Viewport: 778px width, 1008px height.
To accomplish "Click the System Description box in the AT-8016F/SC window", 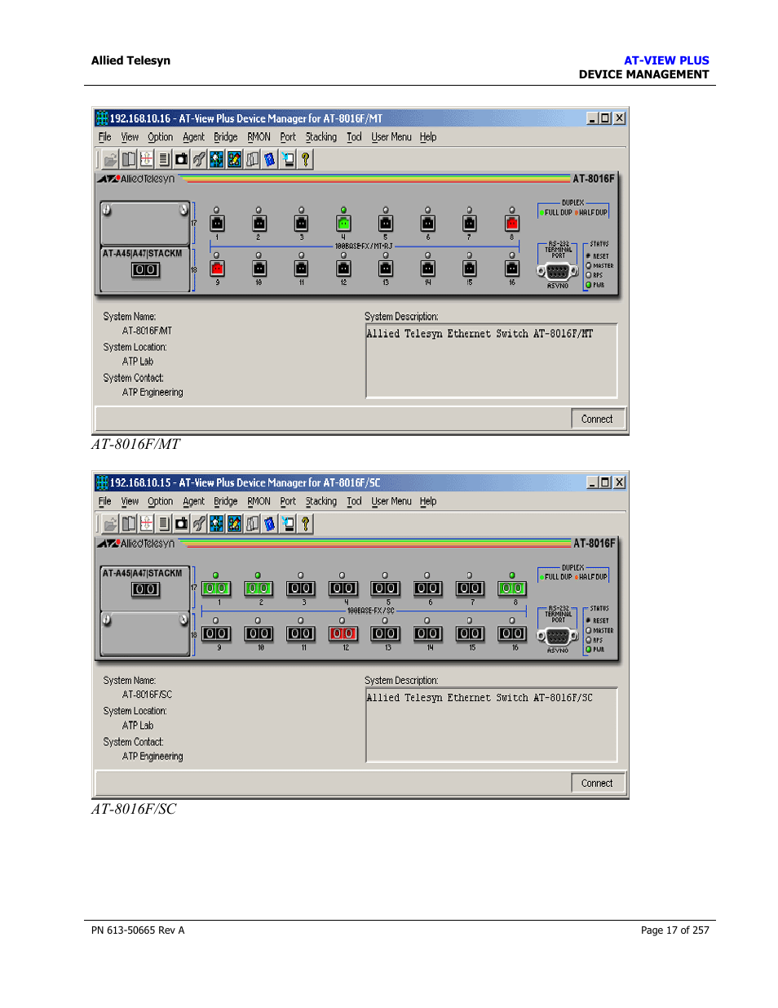I will [x=491, y=725].
